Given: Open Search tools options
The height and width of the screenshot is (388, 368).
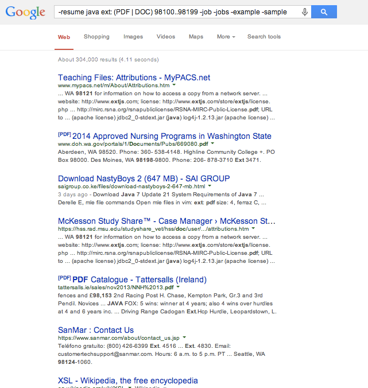Looking at the screenshot, I should 264,37.
